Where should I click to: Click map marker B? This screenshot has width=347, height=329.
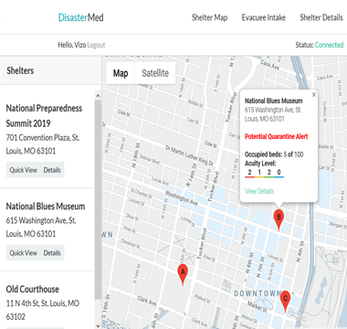tap(279, 219)
